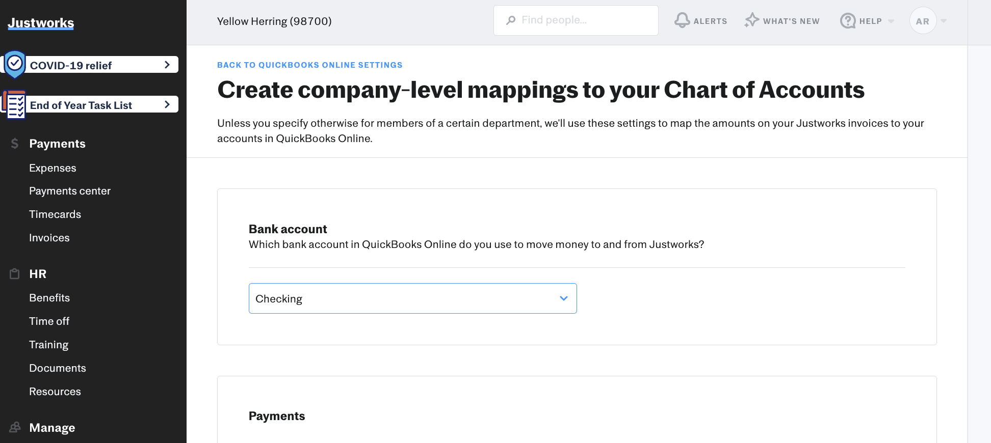The width and height of the screenshot is (991, 443).
Task: Open the COVID-19 relief chevron
Action: tap(167, 65)
